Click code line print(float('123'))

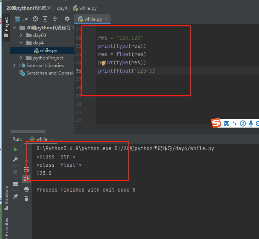pos(126,71)
